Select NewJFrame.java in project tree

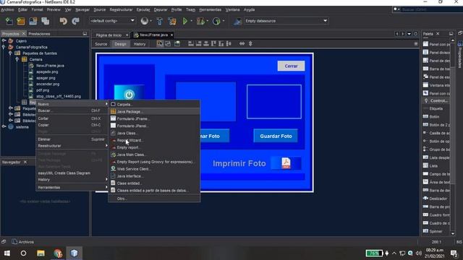click(x=50, y=66)
